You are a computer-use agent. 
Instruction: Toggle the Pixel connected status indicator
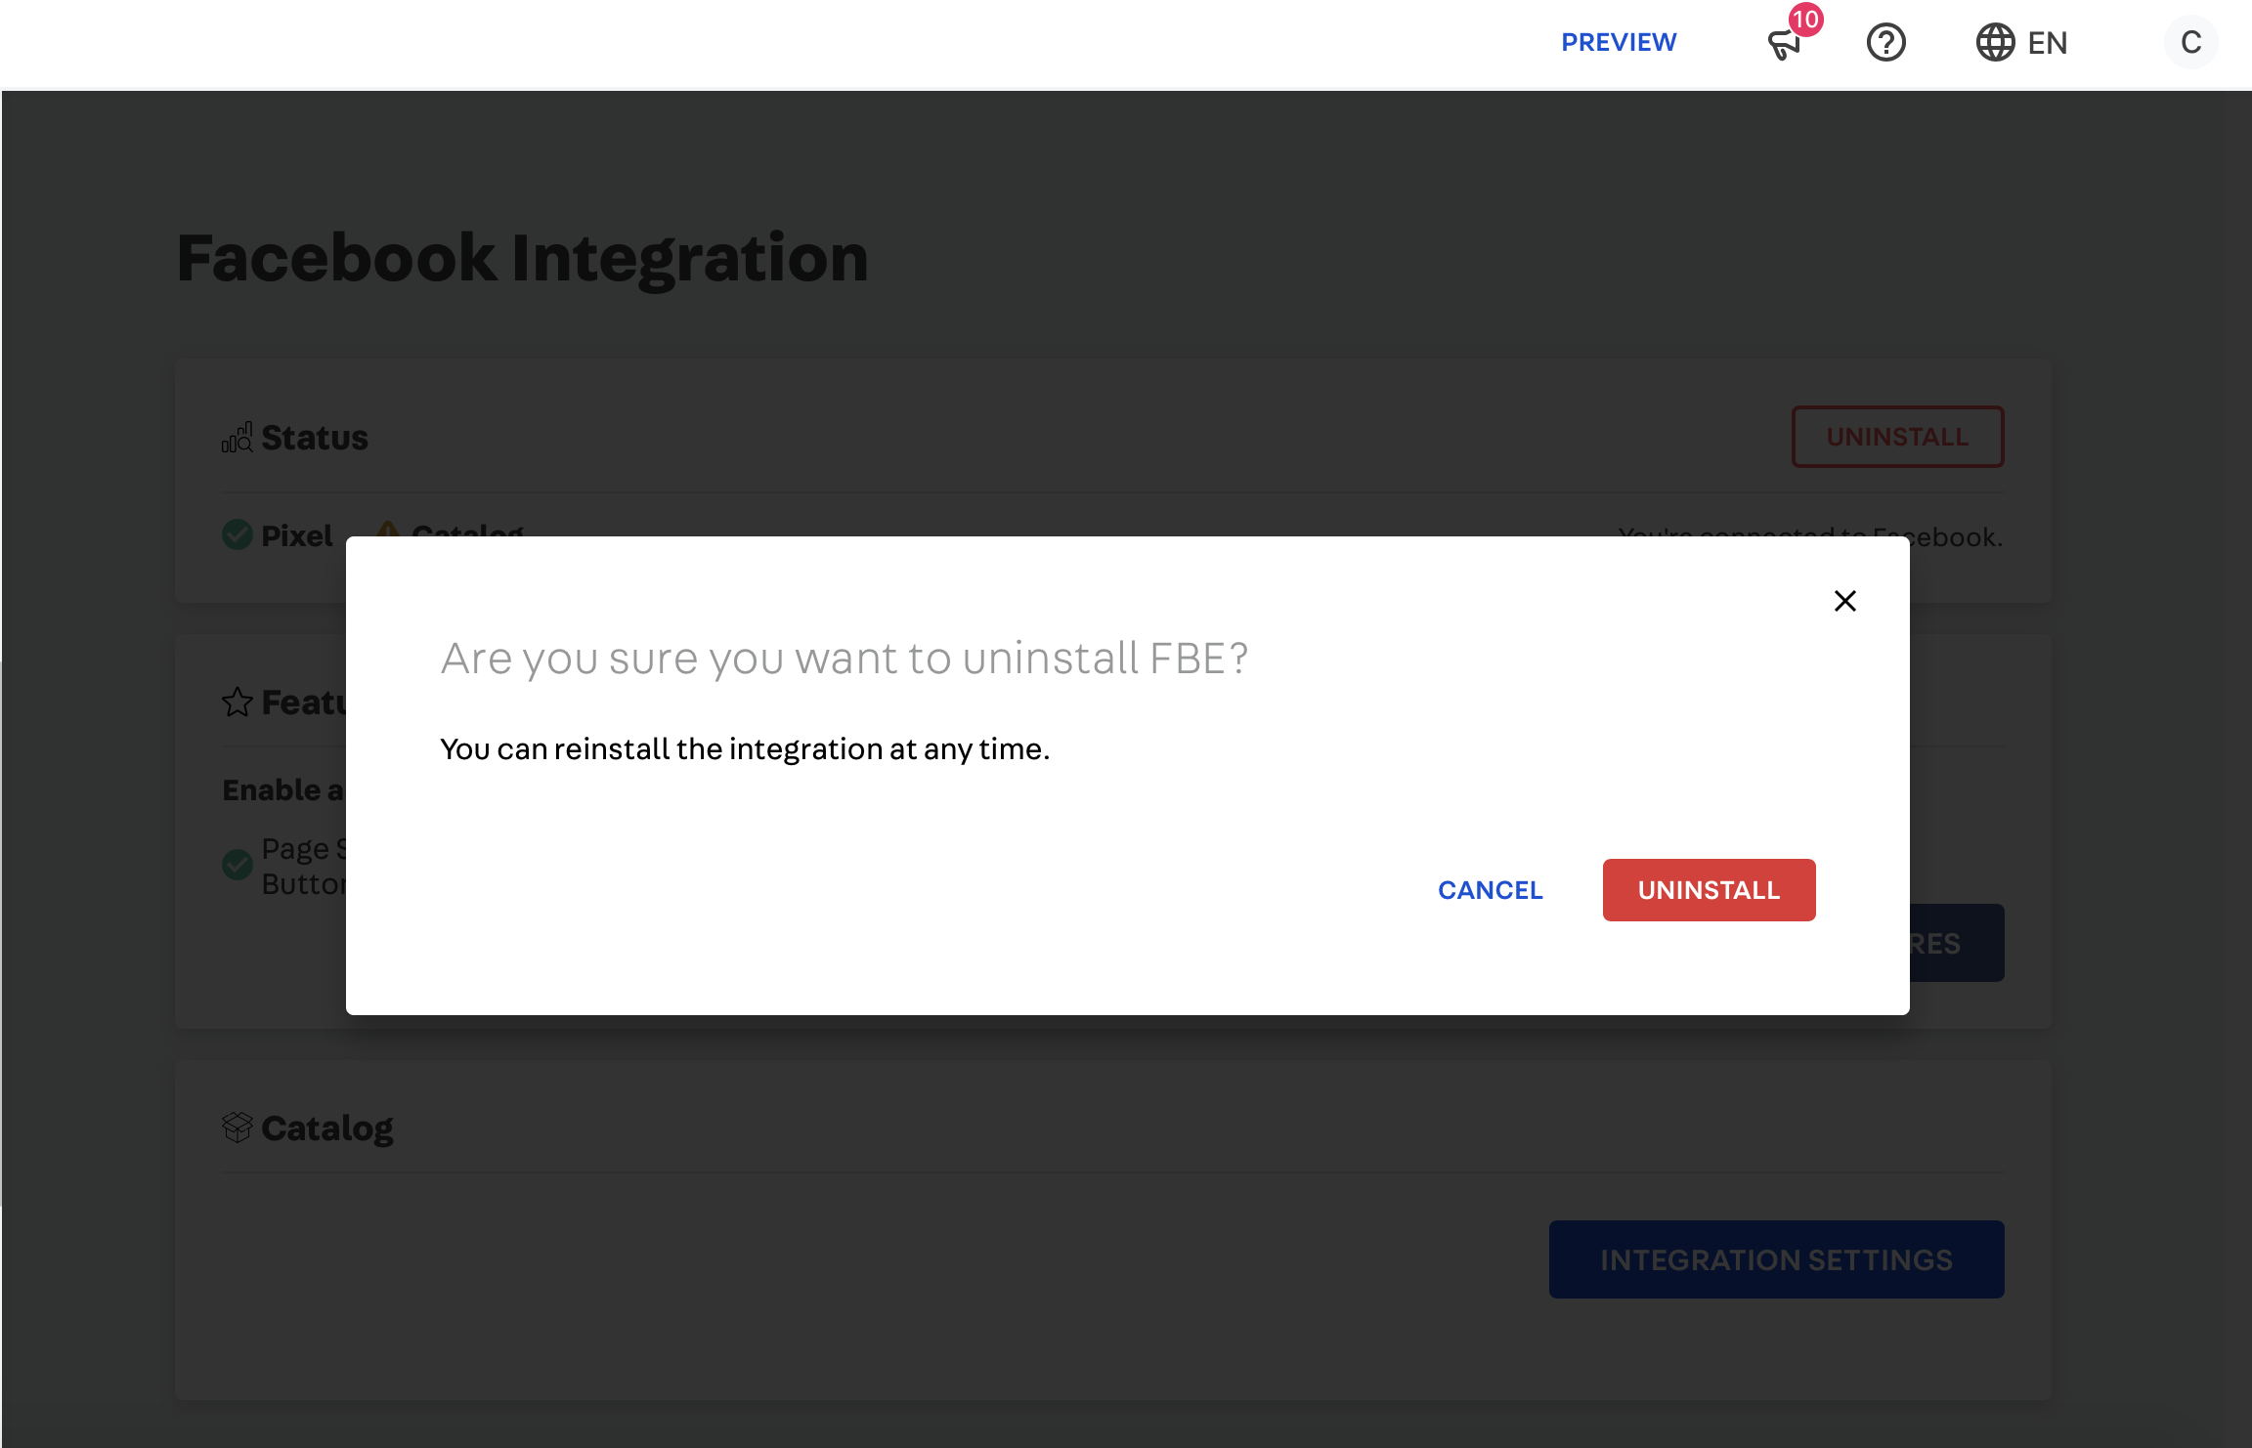coord(239,534)
